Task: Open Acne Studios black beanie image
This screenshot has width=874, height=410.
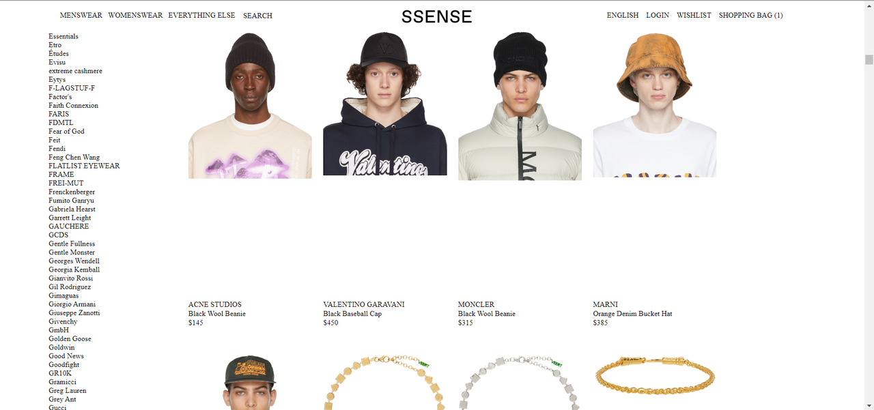Action: click(x=250, y=105)
